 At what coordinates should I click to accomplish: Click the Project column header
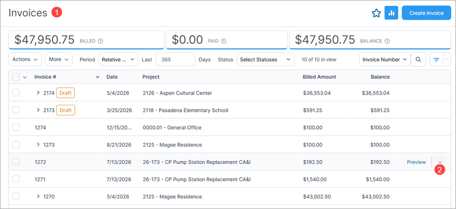click(x=151, y=77)
